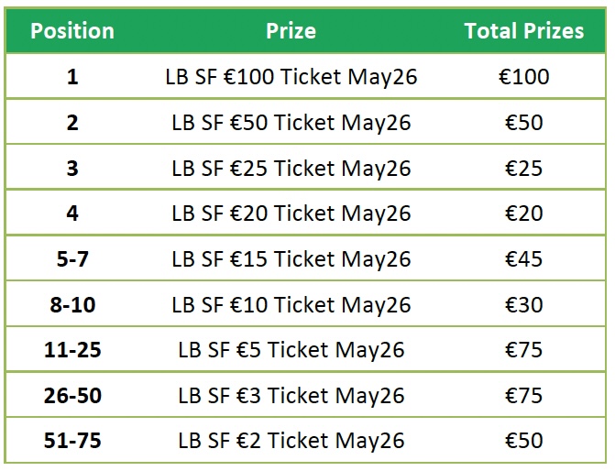Click the Prize column header
This screenshot has width=615, height=471.
click(x=291, y=31)
